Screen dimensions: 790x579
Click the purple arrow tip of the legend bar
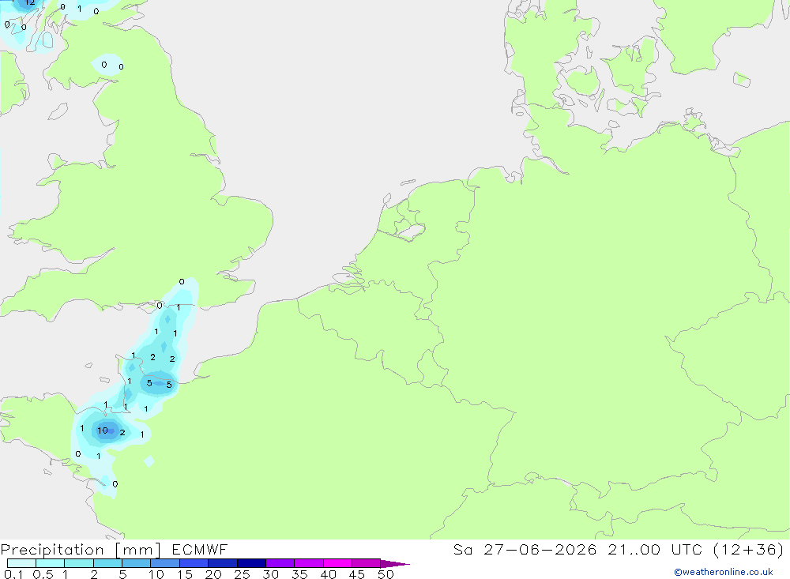point(395,563)
